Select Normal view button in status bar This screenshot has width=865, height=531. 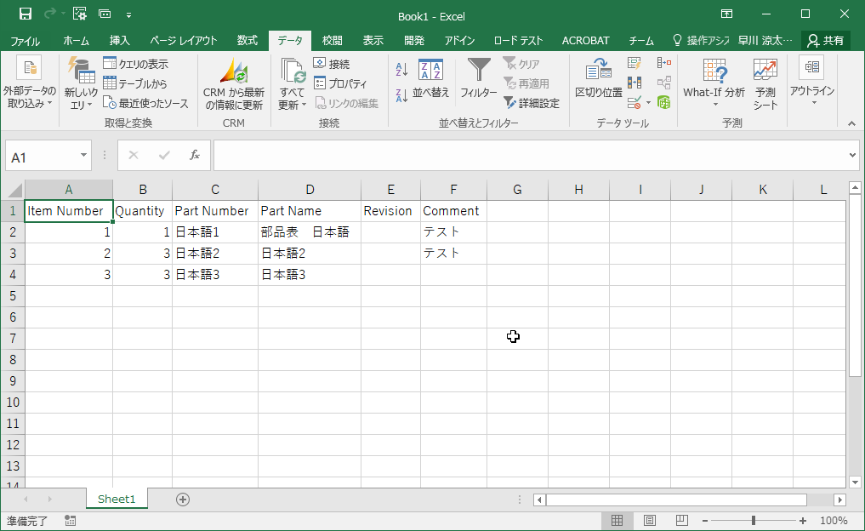pos(617,521)
